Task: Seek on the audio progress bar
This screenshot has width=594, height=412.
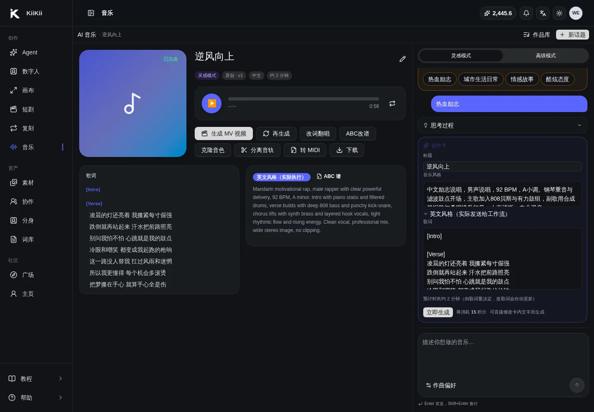Action: coord(304,99)
